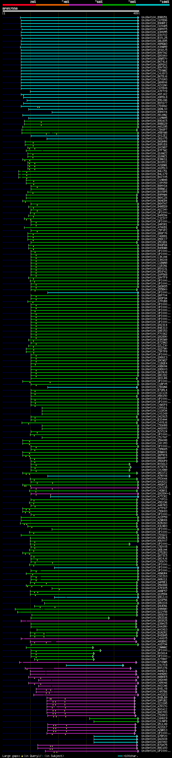Click the cyan ~100% identity legend segment

coord(153,5)
